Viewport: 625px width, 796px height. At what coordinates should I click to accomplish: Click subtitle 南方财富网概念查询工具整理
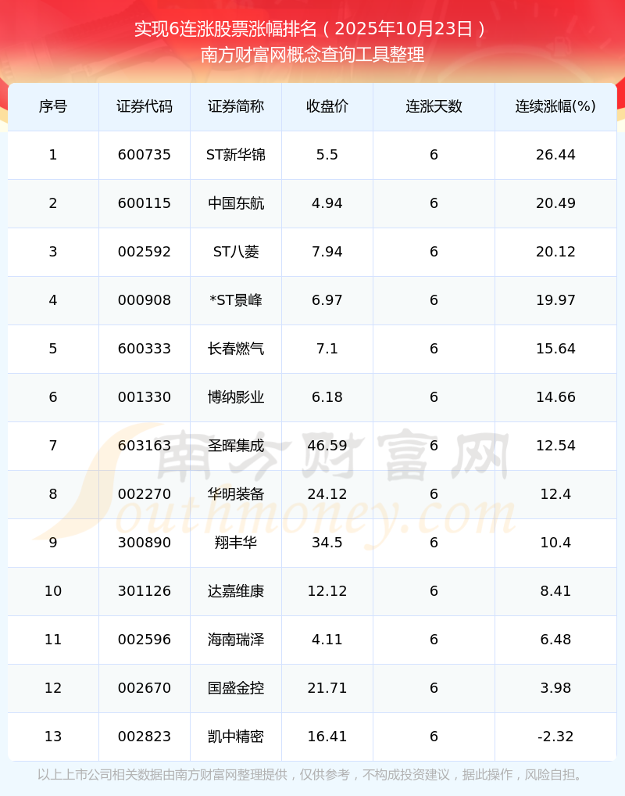tap(312, 55)
